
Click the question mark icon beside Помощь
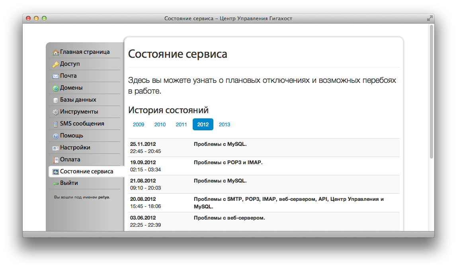tap(56, 136)
